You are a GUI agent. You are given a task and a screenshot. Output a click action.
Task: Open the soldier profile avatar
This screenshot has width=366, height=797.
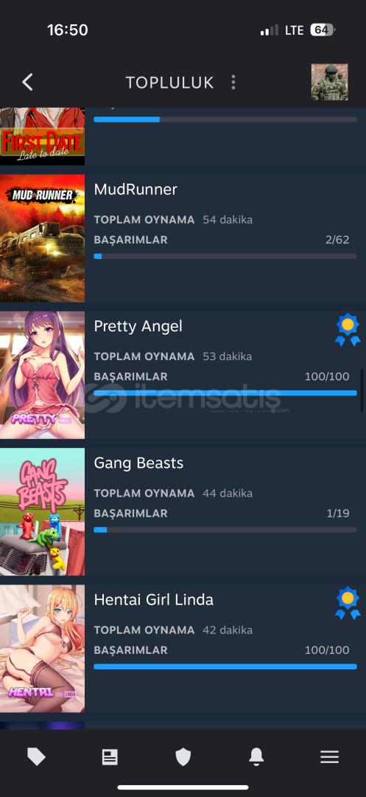click(x=329, y=82)
